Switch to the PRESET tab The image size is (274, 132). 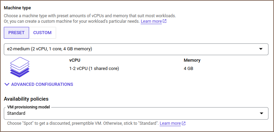[x=16, y=33]
